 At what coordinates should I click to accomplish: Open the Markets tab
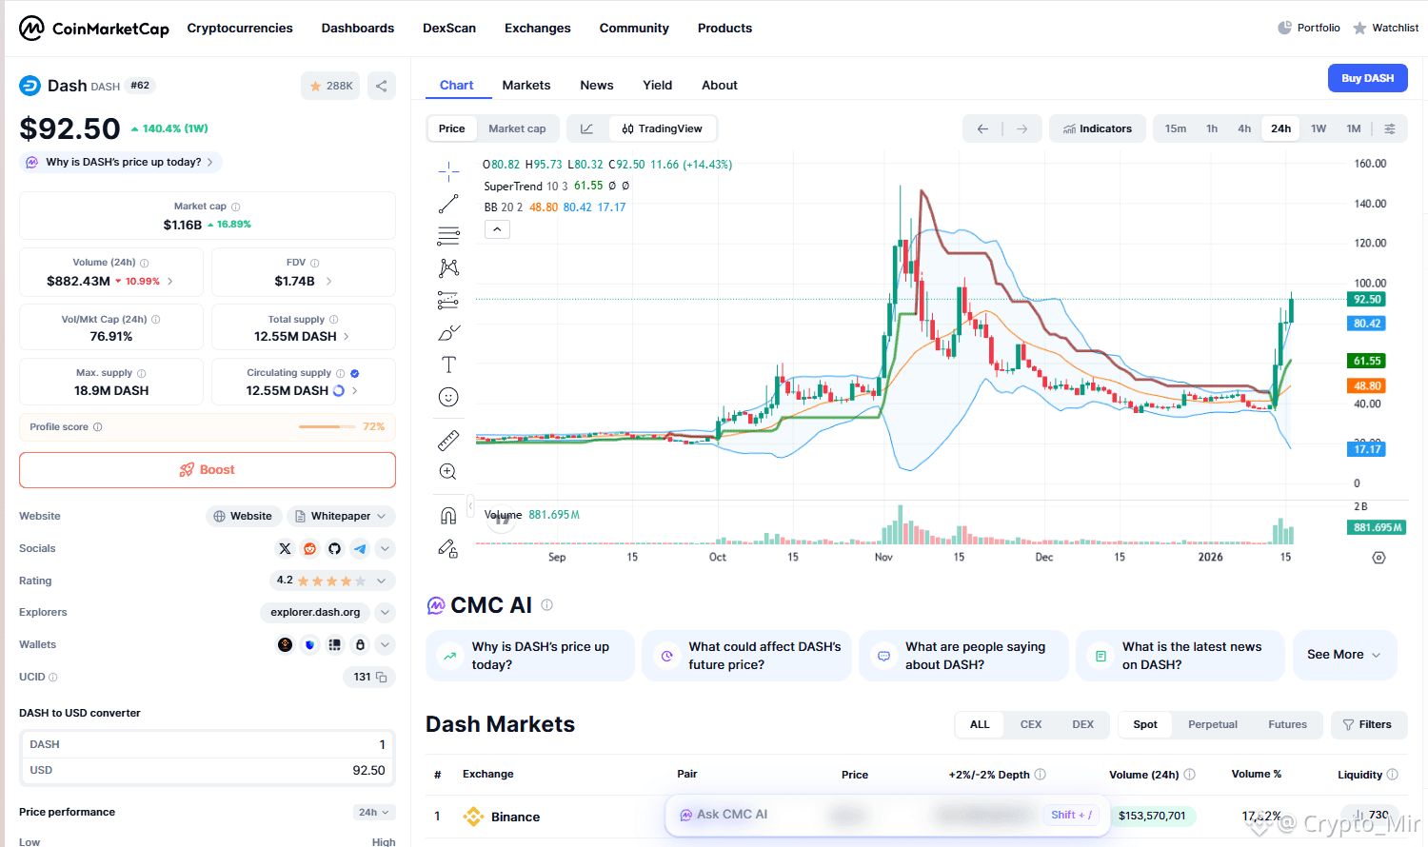pyautogui.click(x=526, y=85)
